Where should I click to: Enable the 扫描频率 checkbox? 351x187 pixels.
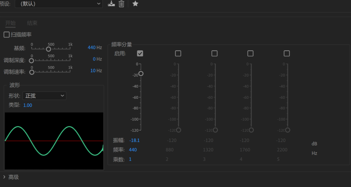(6, 34)
